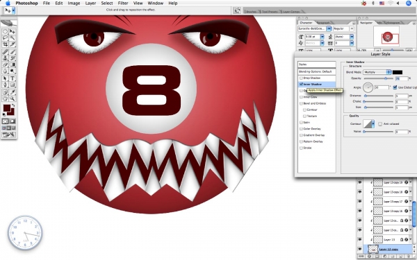
Task: Click the Opacity value field
Action: (402, 78)
